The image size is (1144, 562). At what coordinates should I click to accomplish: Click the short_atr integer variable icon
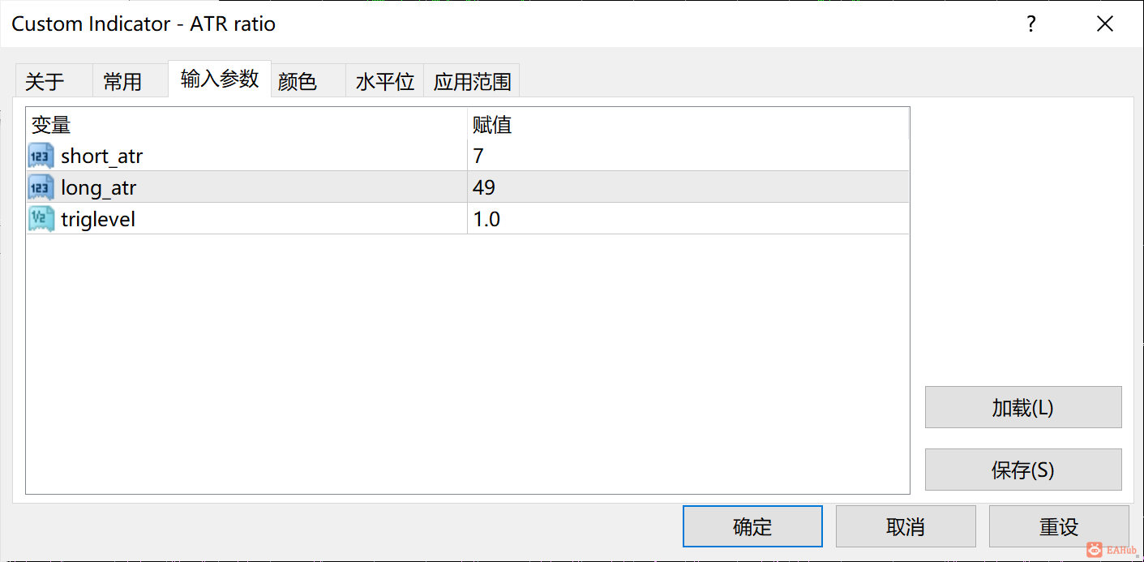[41, 156]
